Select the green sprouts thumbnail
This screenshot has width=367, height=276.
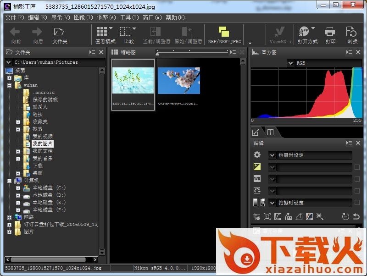coord(133,81)
